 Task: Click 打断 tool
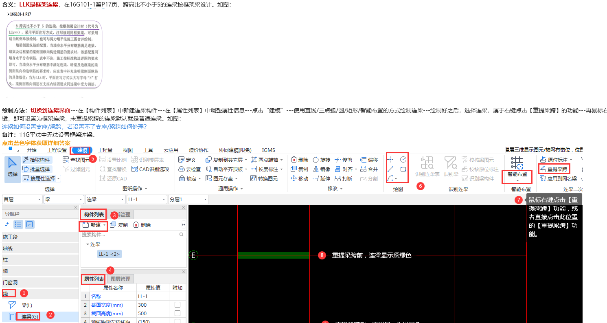pyautogui.click(x=343, y=178)
